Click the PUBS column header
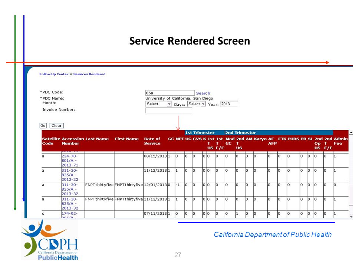 [293, 139]
